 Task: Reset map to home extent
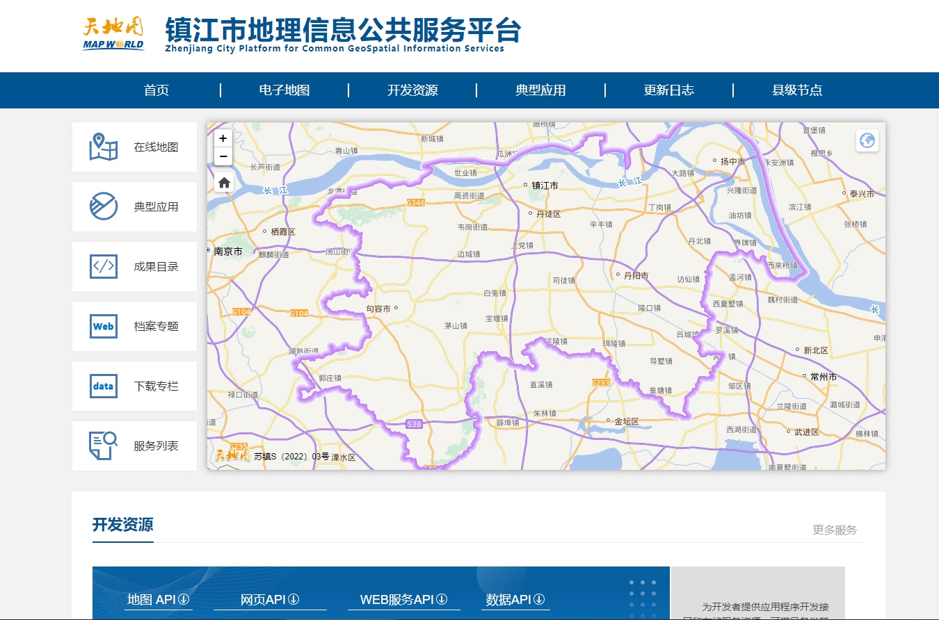pos(223,183)
